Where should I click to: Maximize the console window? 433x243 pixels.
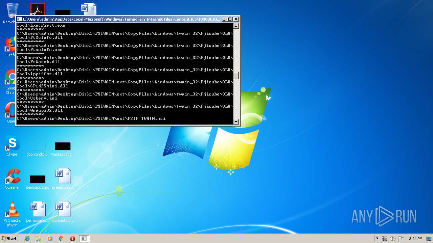(x=230, y=19)
